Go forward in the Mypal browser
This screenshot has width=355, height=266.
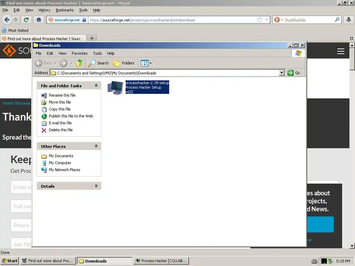(15, 20)
